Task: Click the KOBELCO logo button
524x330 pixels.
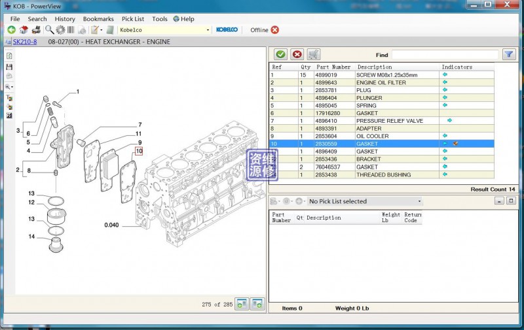Action: (227, 29)
